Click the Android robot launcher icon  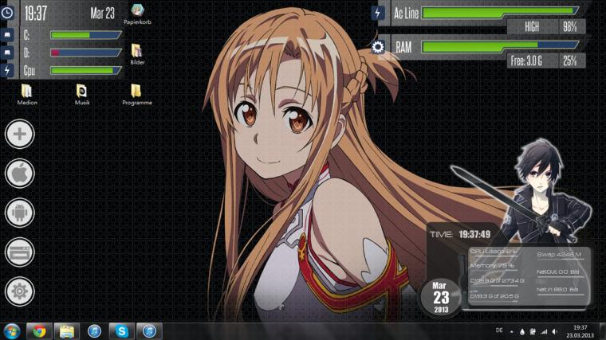click(x=20, y=213)
